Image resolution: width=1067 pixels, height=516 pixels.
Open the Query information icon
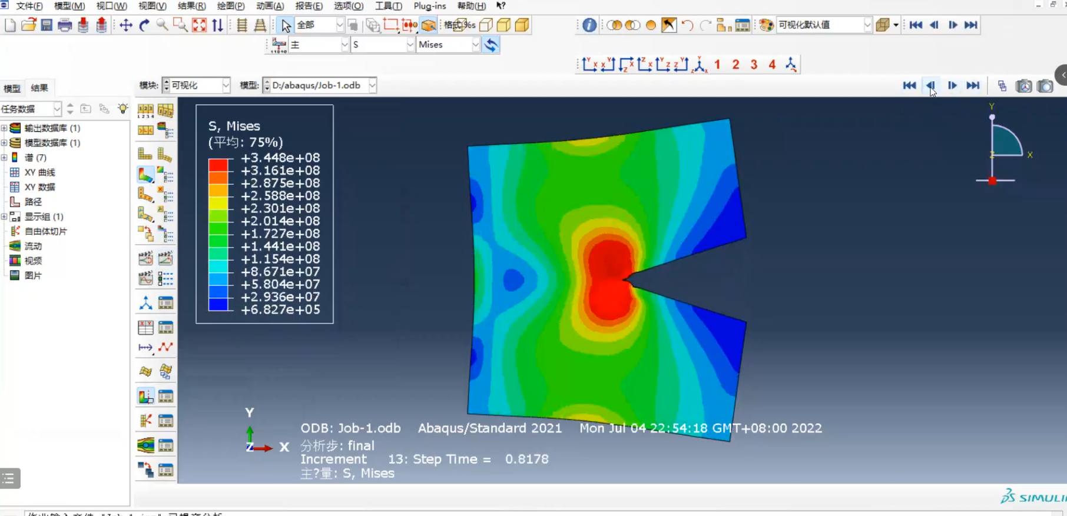tap(589, 25)
